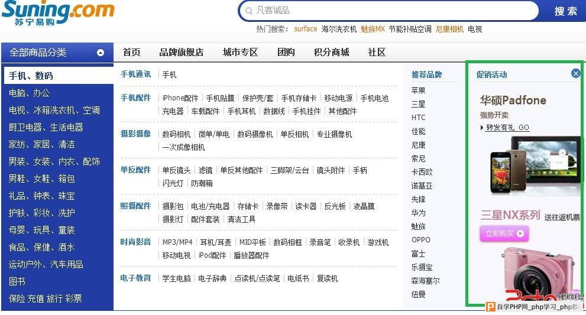This screenshot has width=586, height=315.
Task: Click the 移动电源 link
Action: coord(338,98)
